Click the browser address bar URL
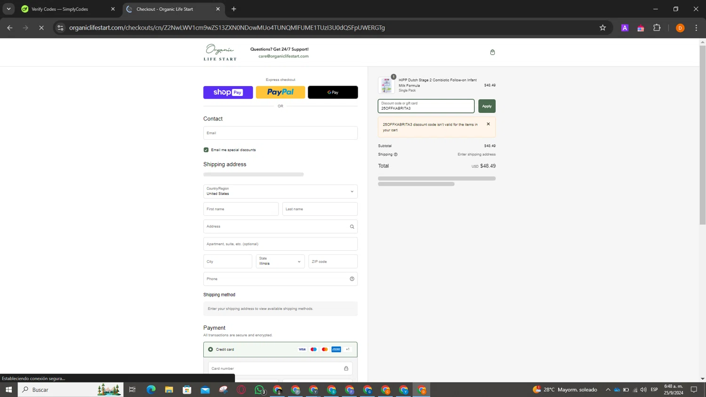The image size is (706, 397). [227, 28]
